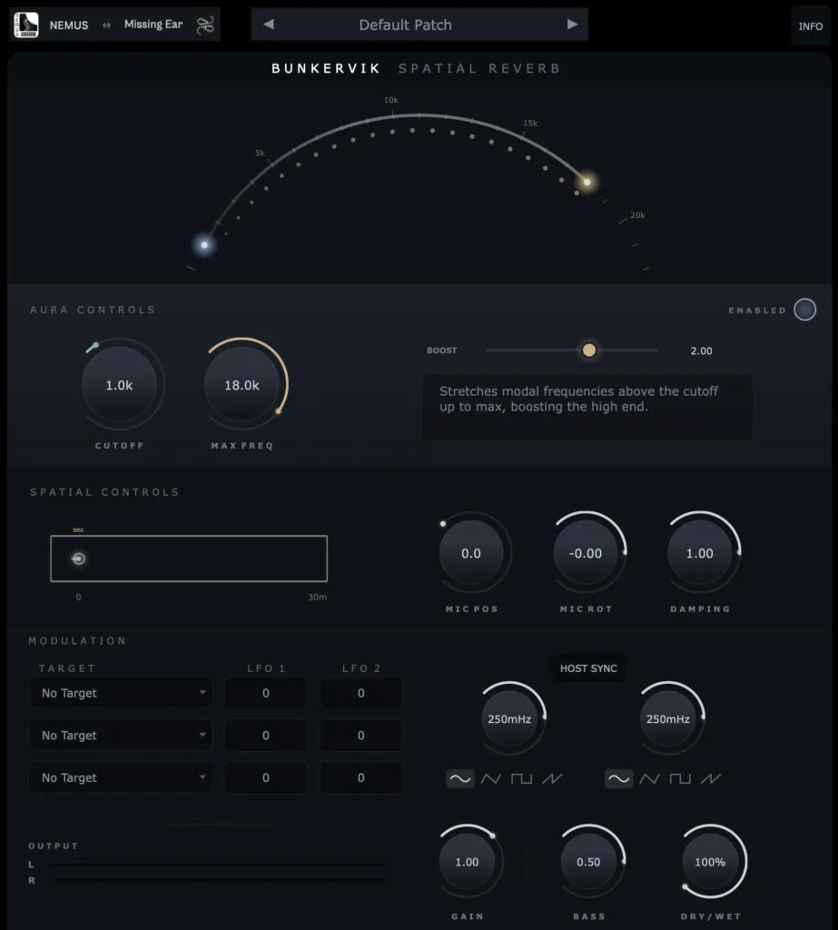Screen dimensions: 838x930
Task: Click the SPATIAL REVERB title text
Action: pos(479,68)
